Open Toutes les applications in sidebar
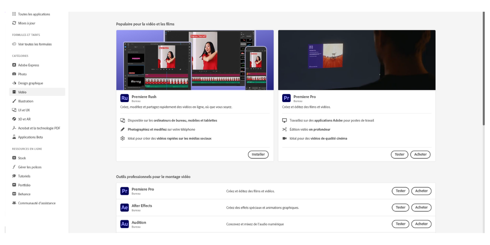This screenshot has width=490, height=245. (x=34, y=14)
